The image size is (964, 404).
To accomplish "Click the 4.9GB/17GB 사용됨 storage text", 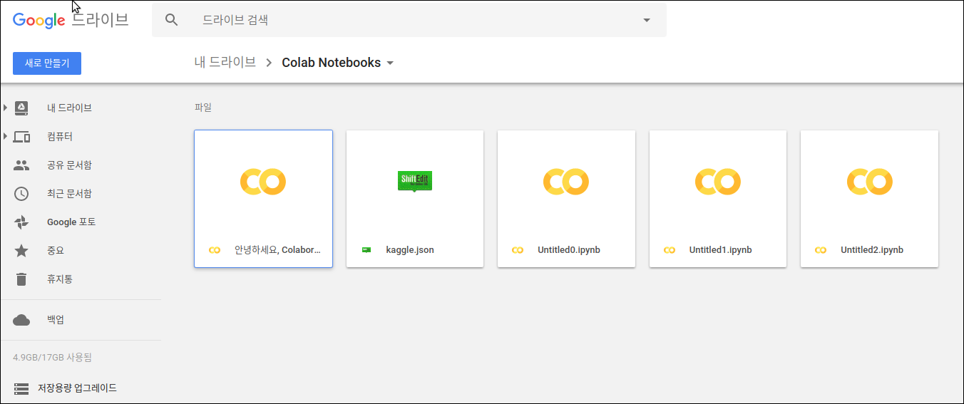I will pyautogui.click(x=52, y=357).
